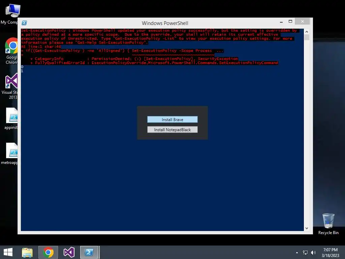Select the Visual Studio 2013 desktop shortcut
Viewport: 345px width, 259px height.
tap(10, 87)
